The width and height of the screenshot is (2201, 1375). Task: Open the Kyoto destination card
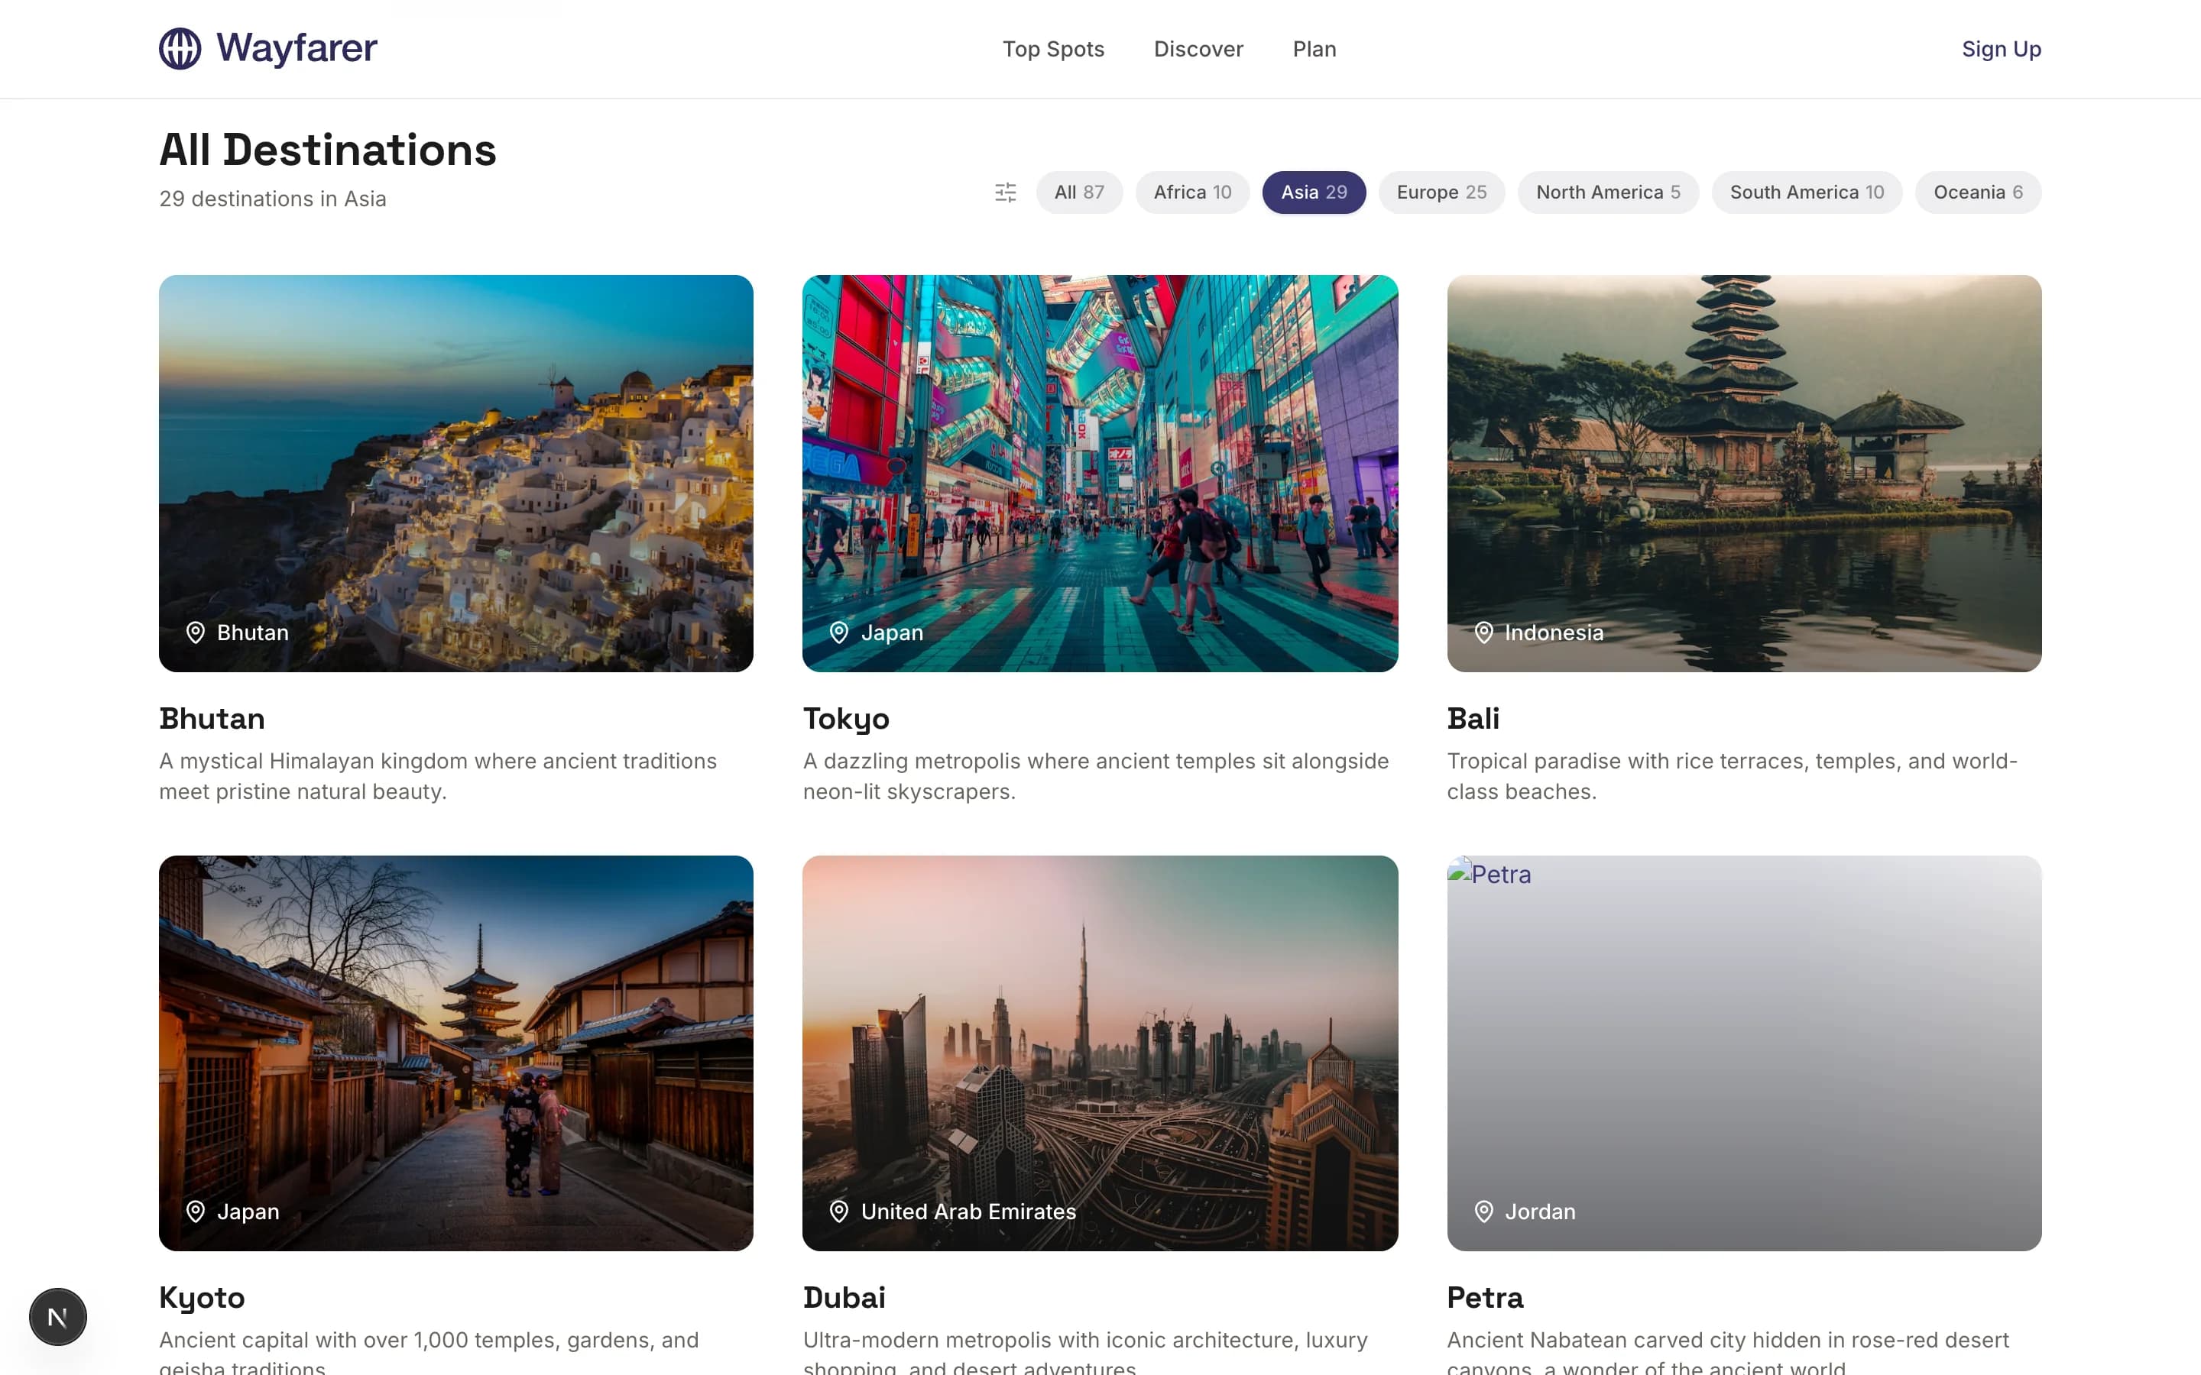[455, 1053]
